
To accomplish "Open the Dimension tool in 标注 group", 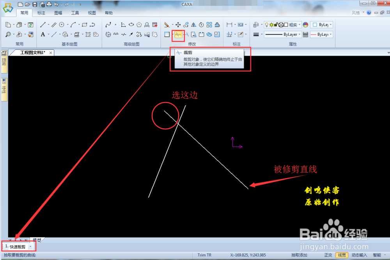I will pyautogui.click(x=229, y=25).
